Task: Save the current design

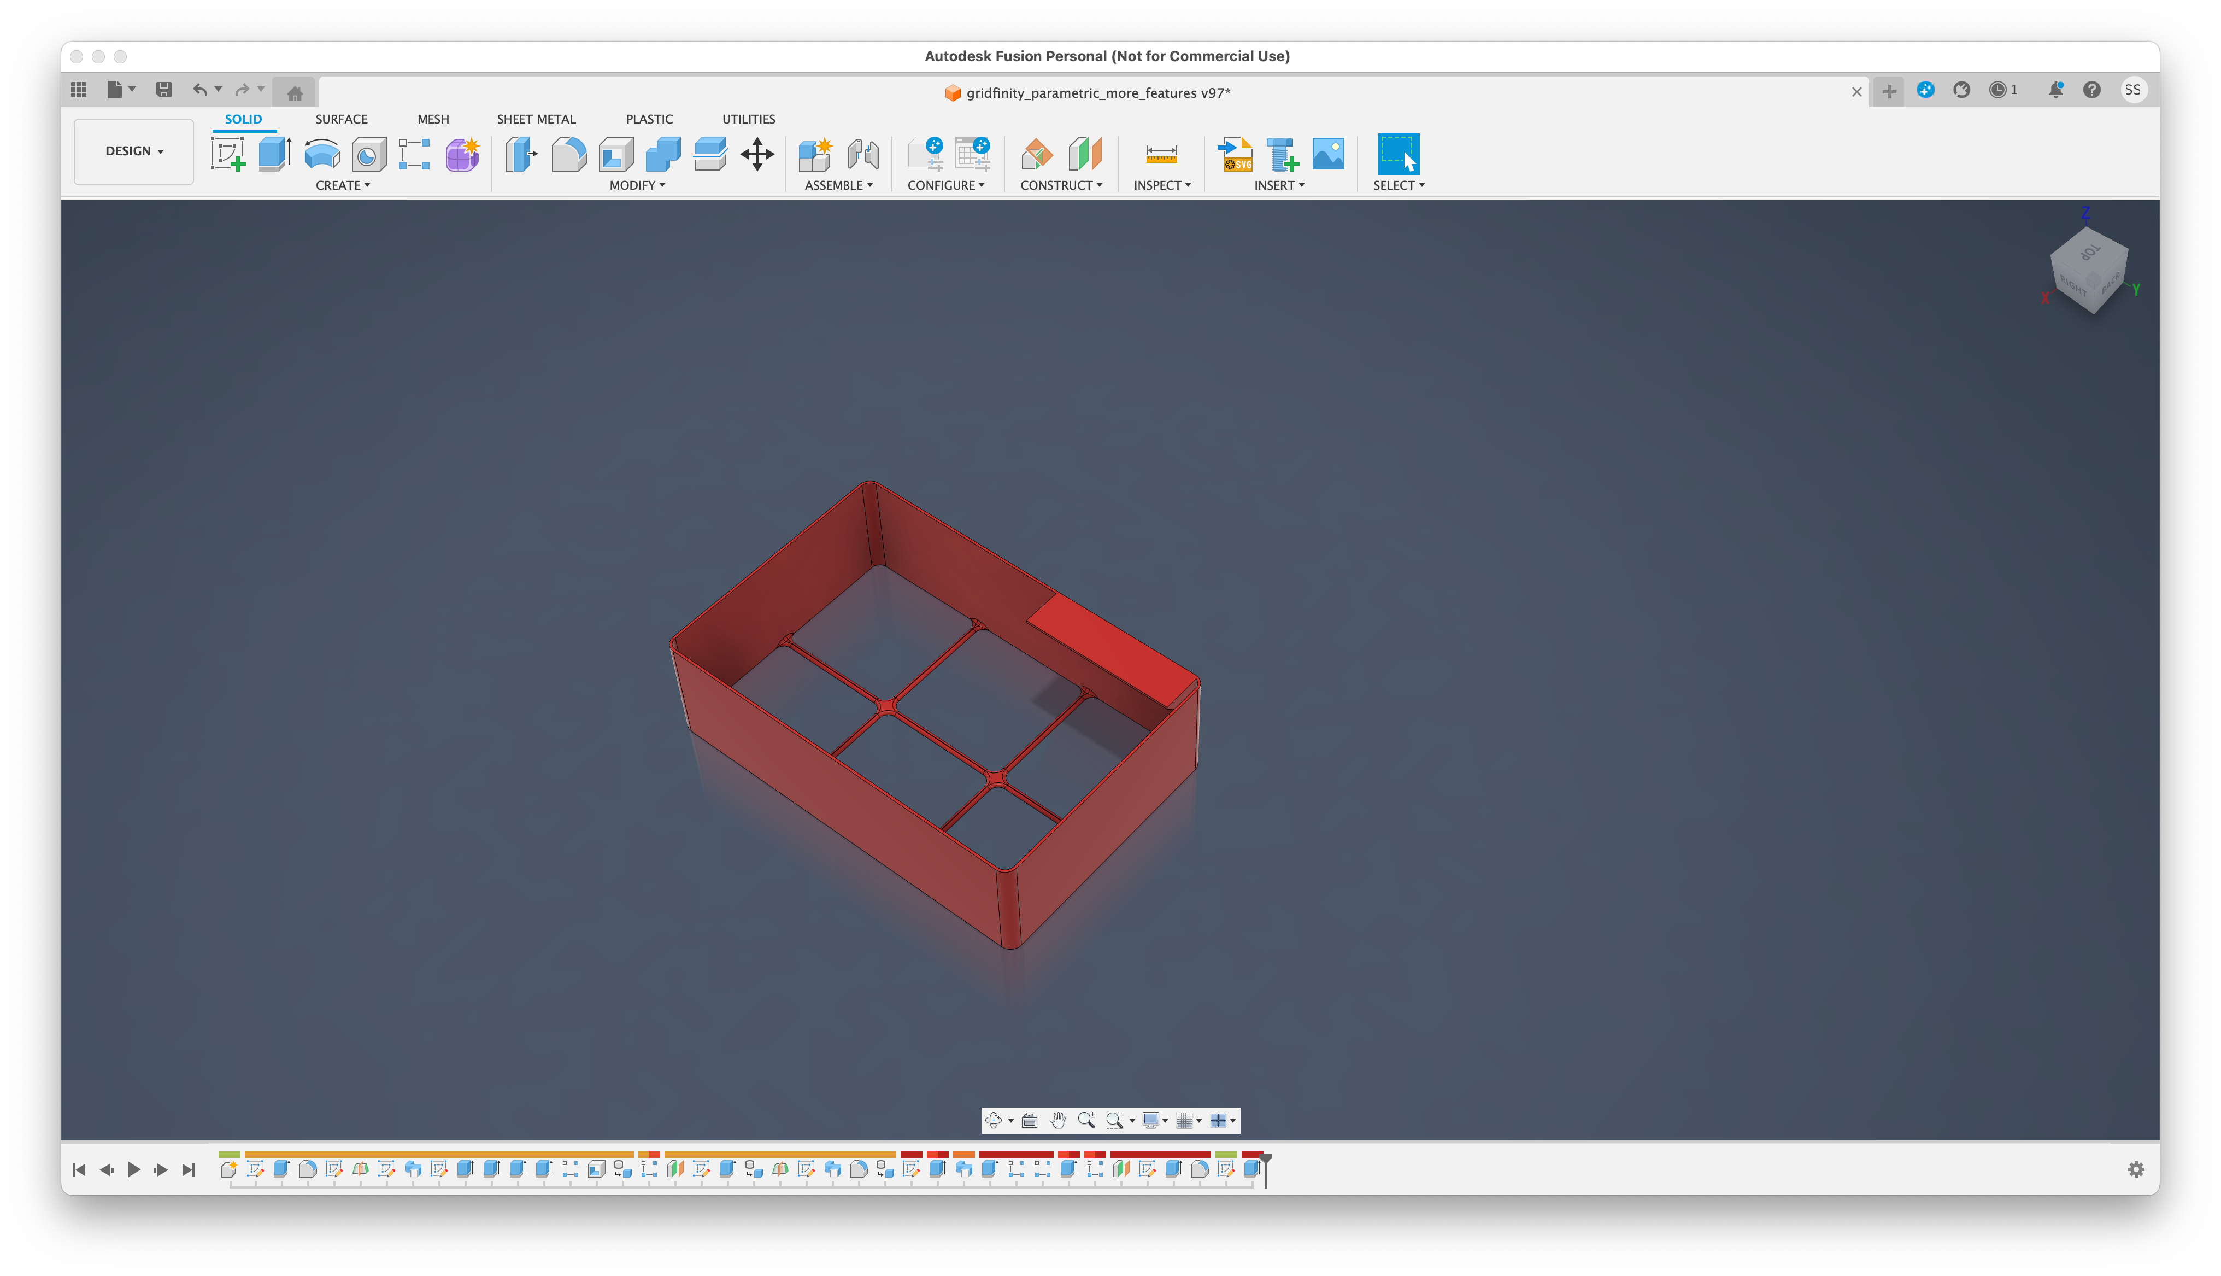Action: [x=163, y=90]
